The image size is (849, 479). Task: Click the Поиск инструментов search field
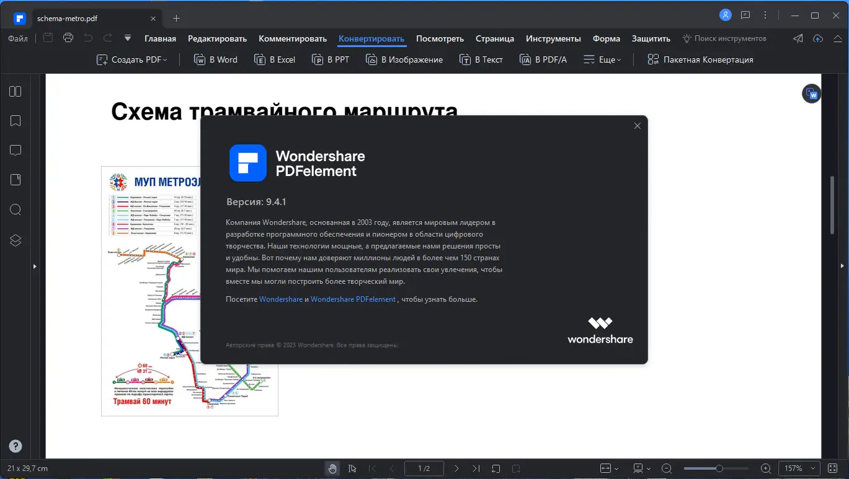pyautogui.click(x=724, y=38)
